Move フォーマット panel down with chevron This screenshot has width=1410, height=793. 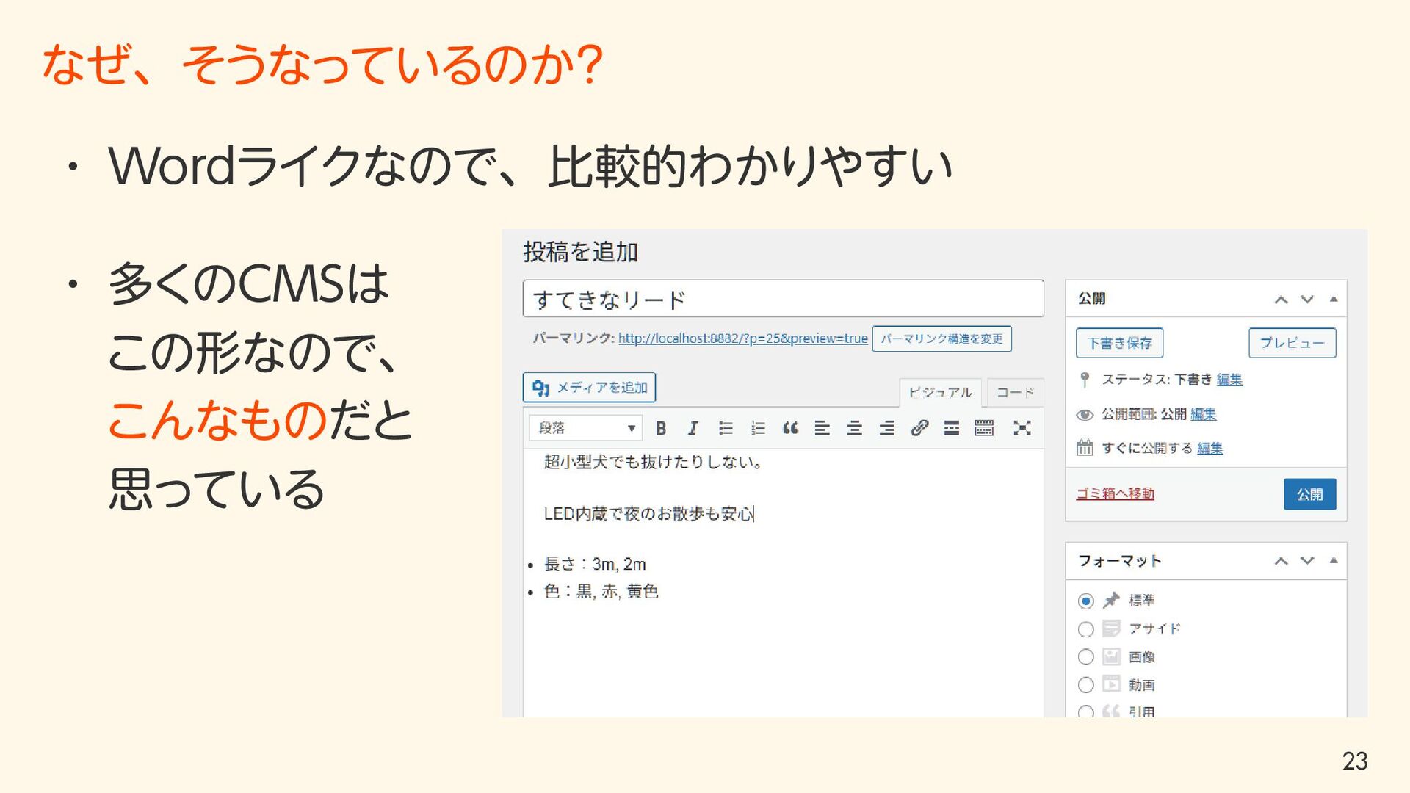coord(1307,561)
